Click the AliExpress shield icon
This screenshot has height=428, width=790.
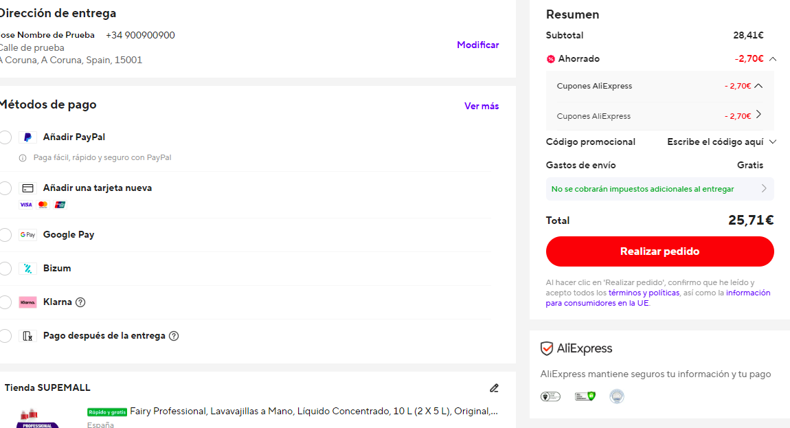pyautogui.click(x=547, y=348)
